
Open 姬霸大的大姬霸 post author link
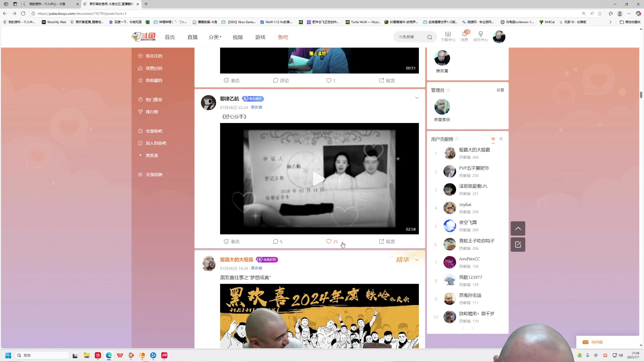[x=236, y=260]
